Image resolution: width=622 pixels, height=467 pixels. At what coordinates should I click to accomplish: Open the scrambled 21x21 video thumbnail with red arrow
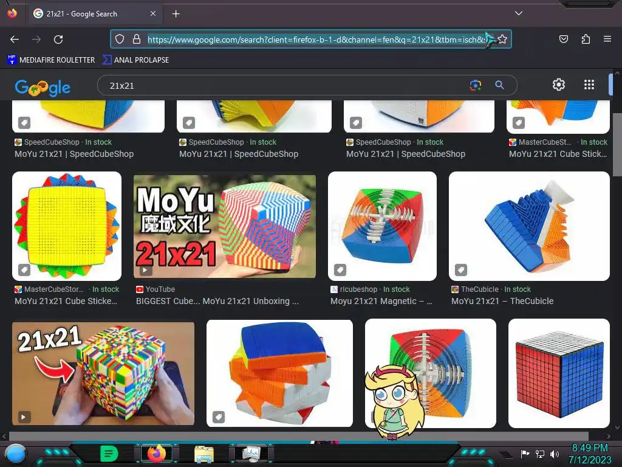[x=103, y=374]
